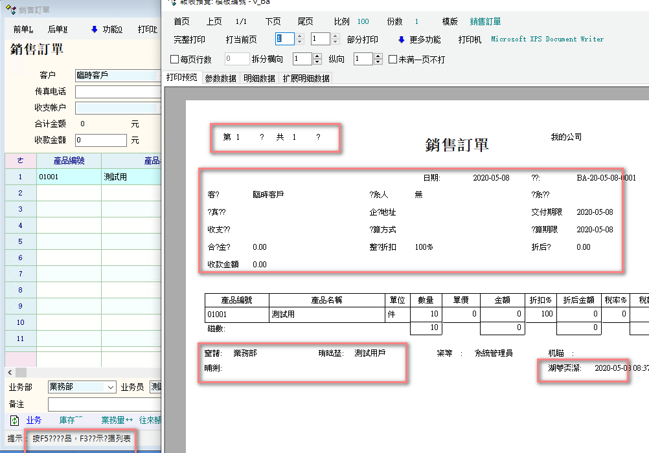This screenshot has height=453, width=649.
Task: Decrease the 纵向 spinner value
Action: 378,62
